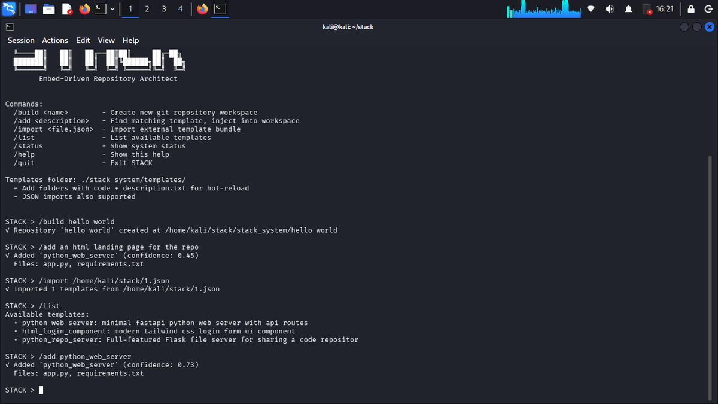Image resolution: width=718 pixels, height=404 pixels.
Task: Open the text editor launcher icon
Action: point(66,9)
